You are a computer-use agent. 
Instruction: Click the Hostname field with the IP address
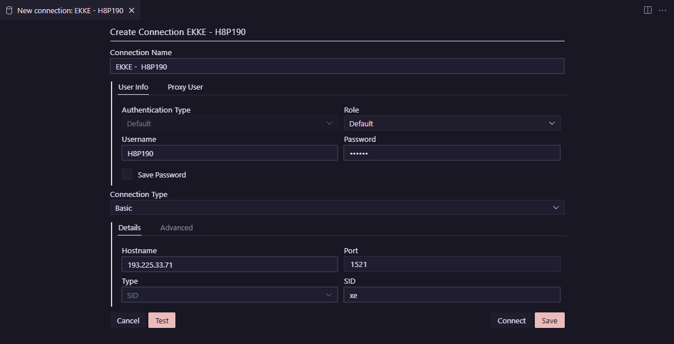tap(229, 264)
